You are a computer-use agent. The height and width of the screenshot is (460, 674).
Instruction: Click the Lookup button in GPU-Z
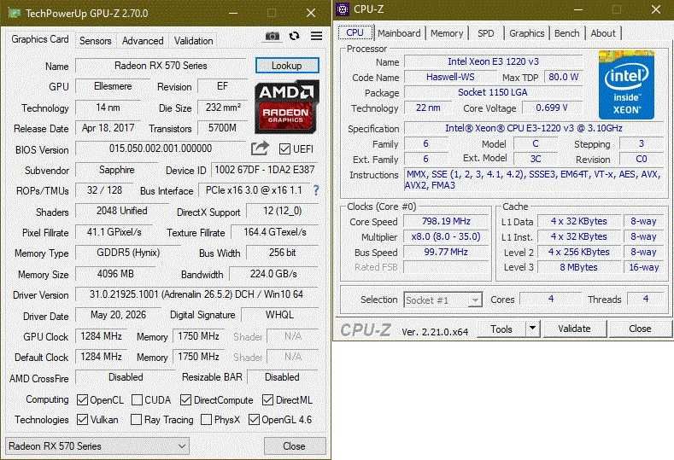pos(287,65)
